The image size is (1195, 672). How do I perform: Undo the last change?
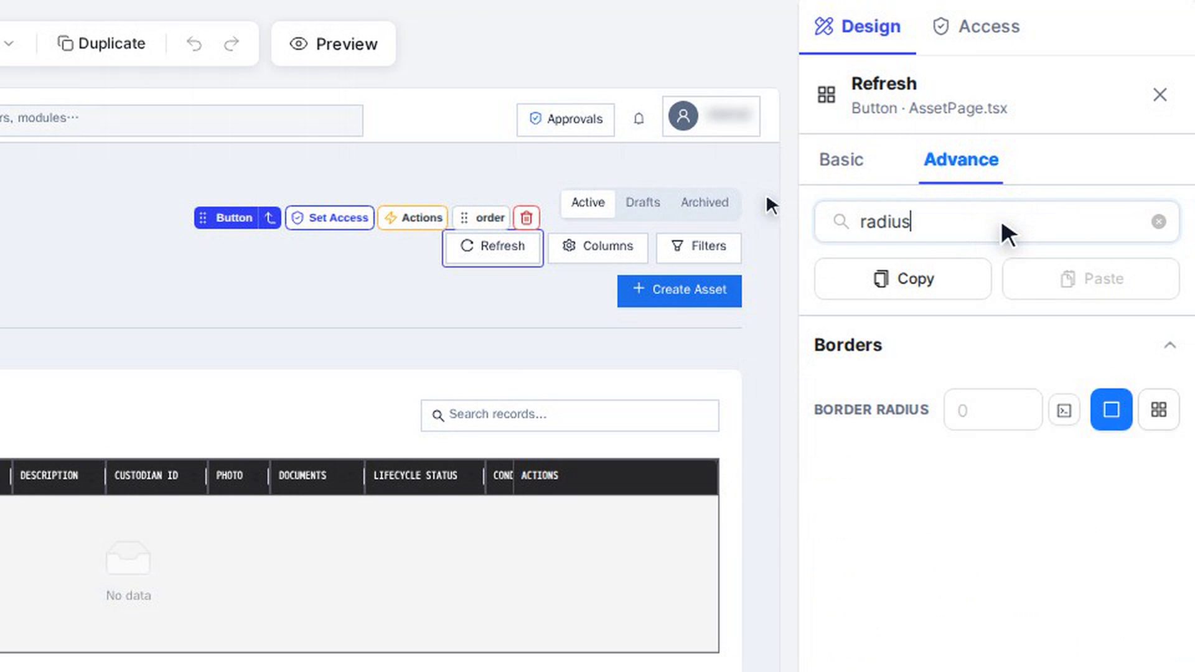point(194,44)
